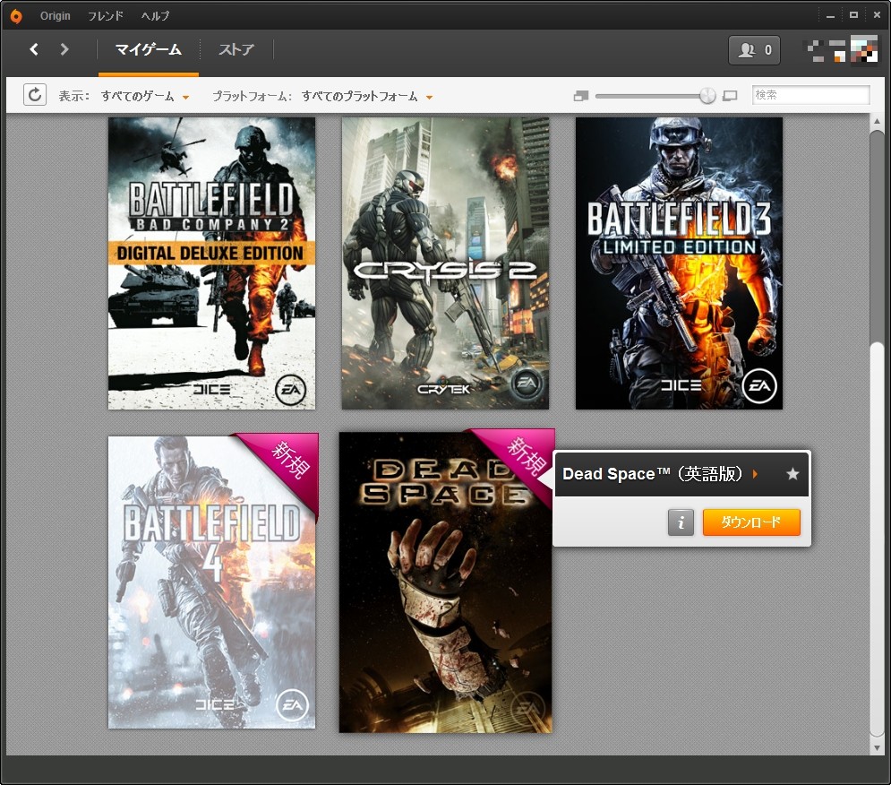
Task: Open the フレンド menu
Action: click(x=105, y=16)
